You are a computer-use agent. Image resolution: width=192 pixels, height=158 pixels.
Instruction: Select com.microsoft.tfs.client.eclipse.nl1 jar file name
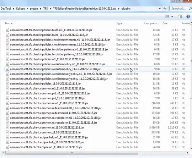[x=46, y=147]
